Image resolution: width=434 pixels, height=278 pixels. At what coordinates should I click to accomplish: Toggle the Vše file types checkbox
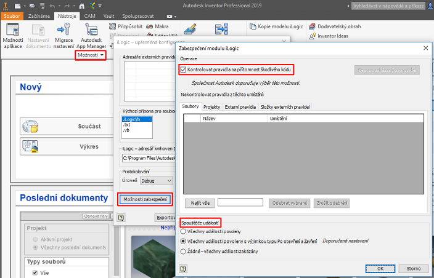coord(35,272)
